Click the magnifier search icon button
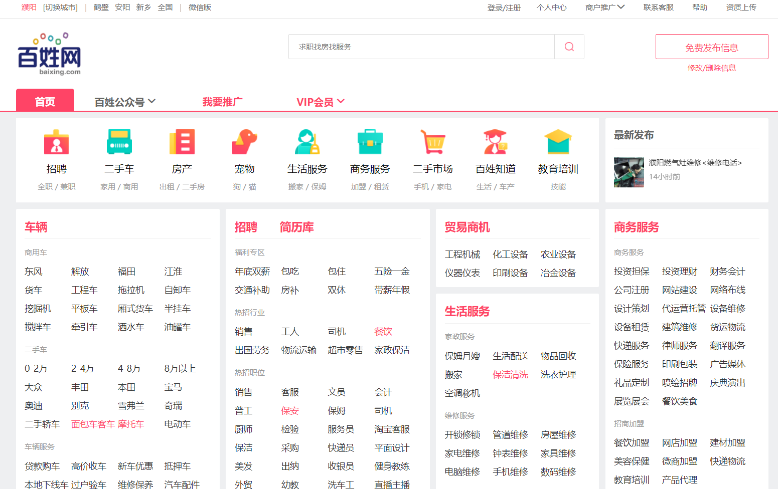Viewport: 778px width, 489px height. click(569, 47)
